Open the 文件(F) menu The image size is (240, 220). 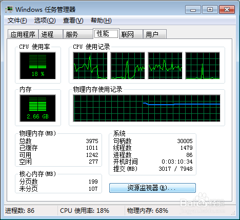pos(17,21)
